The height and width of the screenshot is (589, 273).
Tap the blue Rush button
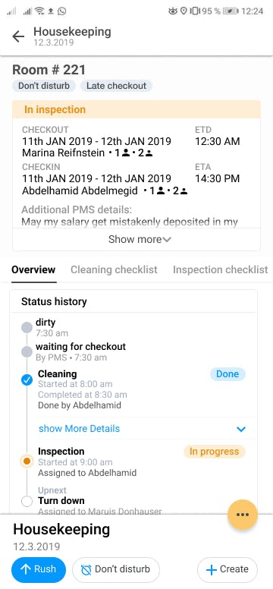[x=39, y=569]
